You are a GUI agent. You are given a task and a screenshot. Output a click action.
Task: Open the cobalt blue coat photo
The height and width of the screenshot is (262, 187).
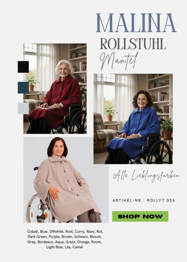tap(133, 119)
